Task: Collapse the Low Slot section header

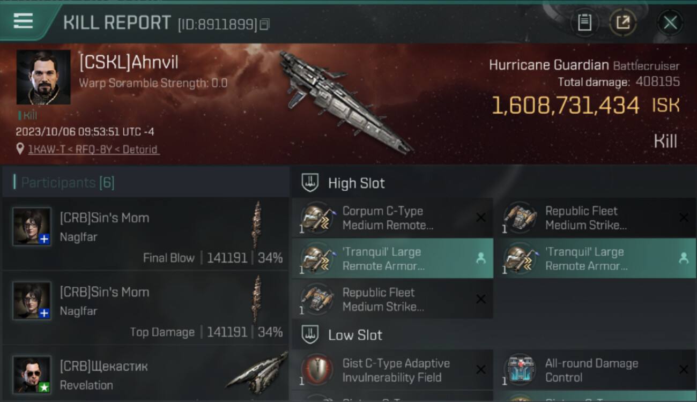Action: tap(494, 335)
